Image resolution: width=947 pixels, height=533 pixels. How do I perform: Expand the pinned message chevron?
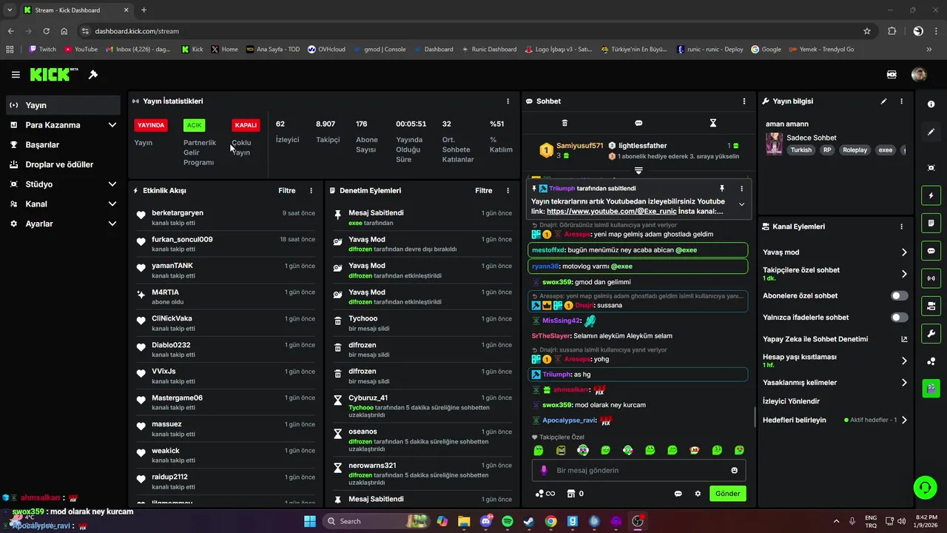coord(741,204)
